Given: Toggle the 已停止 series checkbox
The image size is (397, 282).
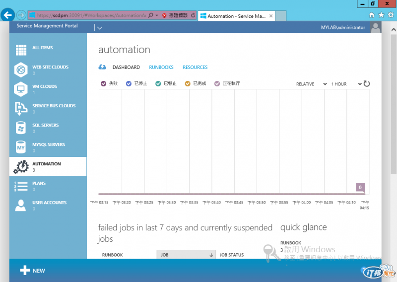Looking at the screenshot, I should pyautogui.click(x=129, y=83).
